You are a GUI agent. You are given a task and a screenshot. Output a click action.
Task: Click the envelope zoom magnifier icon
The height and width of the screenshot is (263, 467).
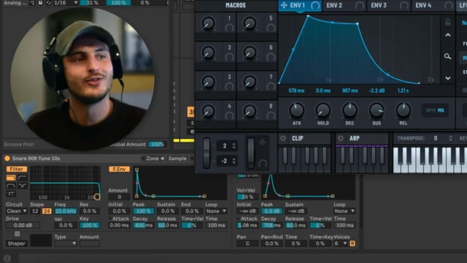[x=447, y=56]
